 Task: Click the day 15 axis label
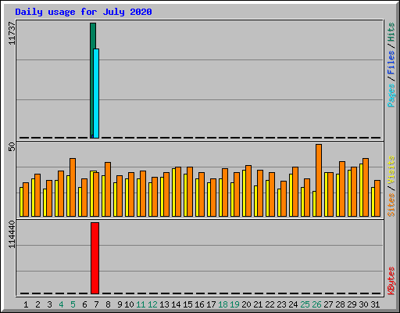click(x=187, y=304)
